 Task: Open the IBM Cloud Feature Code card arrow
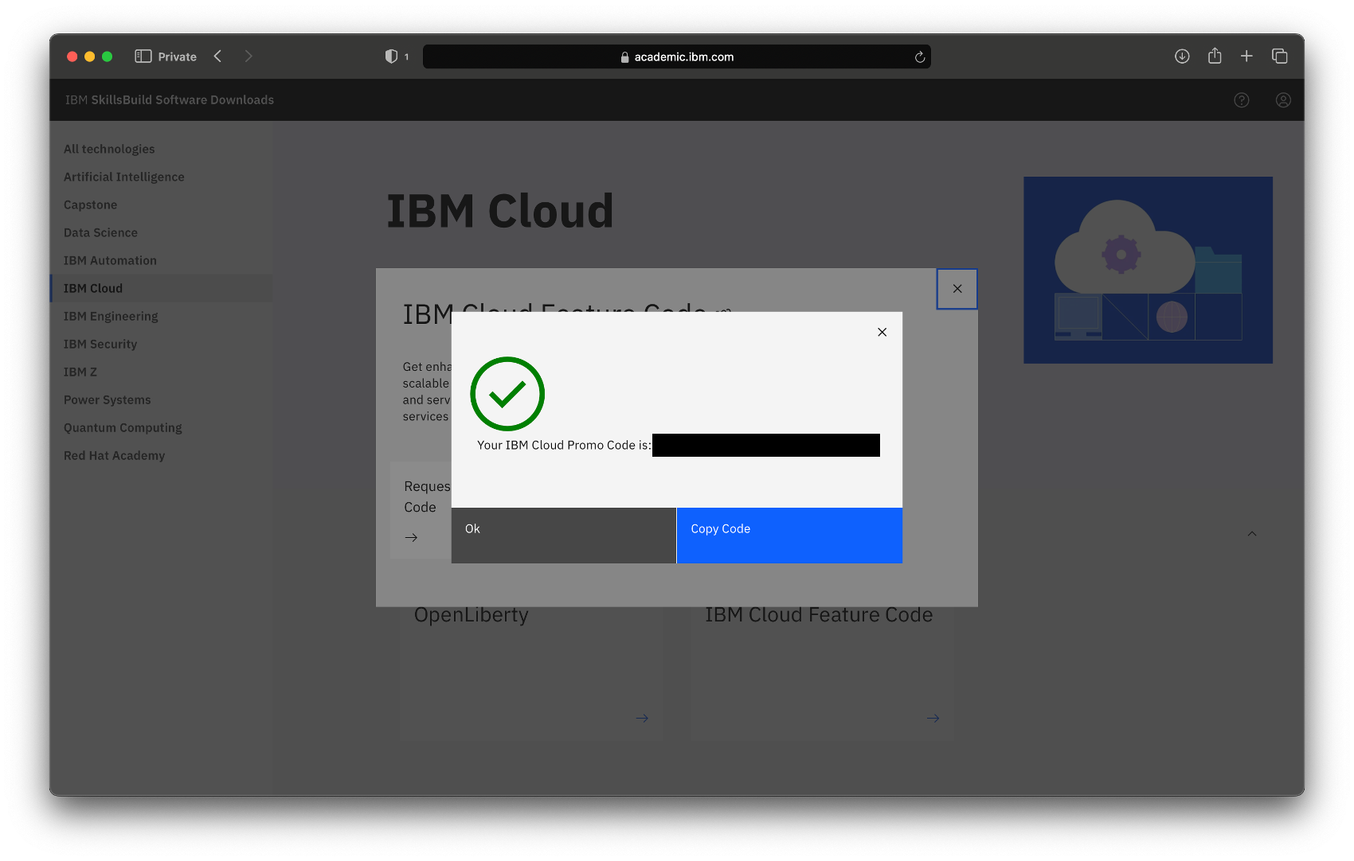pyautogui.click(x=933, y=719)
